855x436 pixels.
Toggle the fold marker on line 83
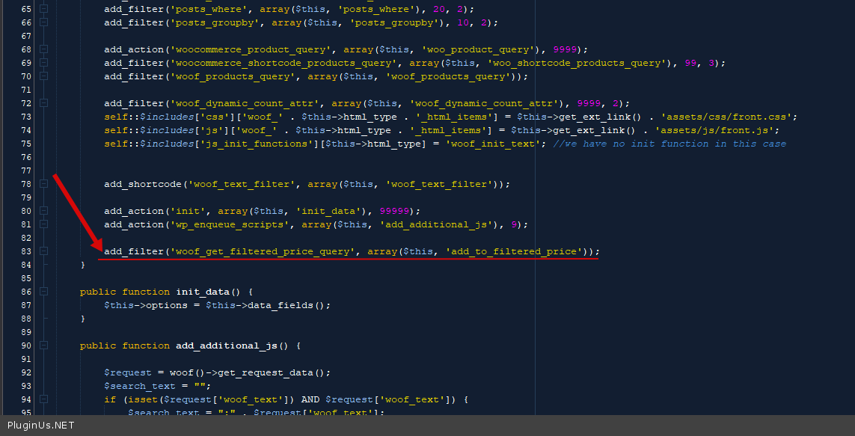click(x=43, y=251)
